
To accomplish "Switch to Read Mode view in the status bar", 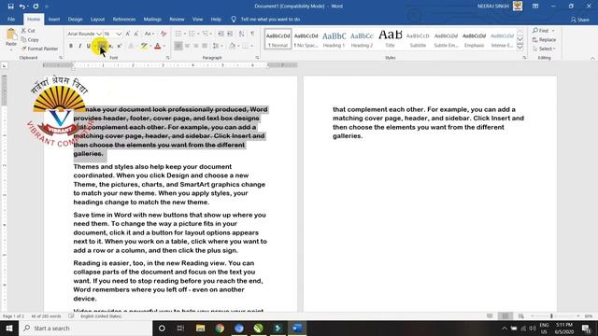I will pyautogui.click(x=490, y=316).
